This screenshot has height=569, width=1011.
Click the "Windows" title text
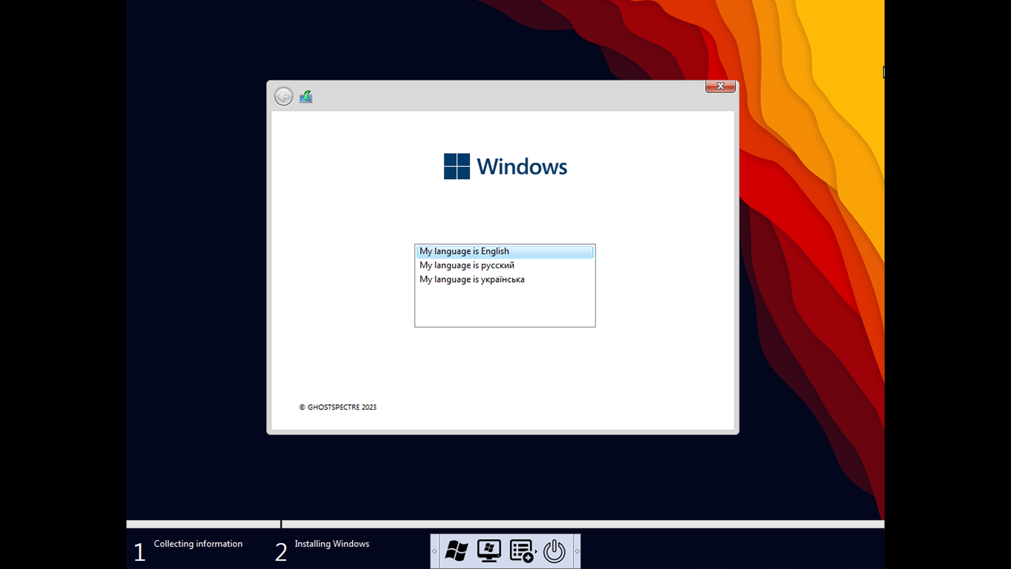pyautogui.click(x=522, y=166)
